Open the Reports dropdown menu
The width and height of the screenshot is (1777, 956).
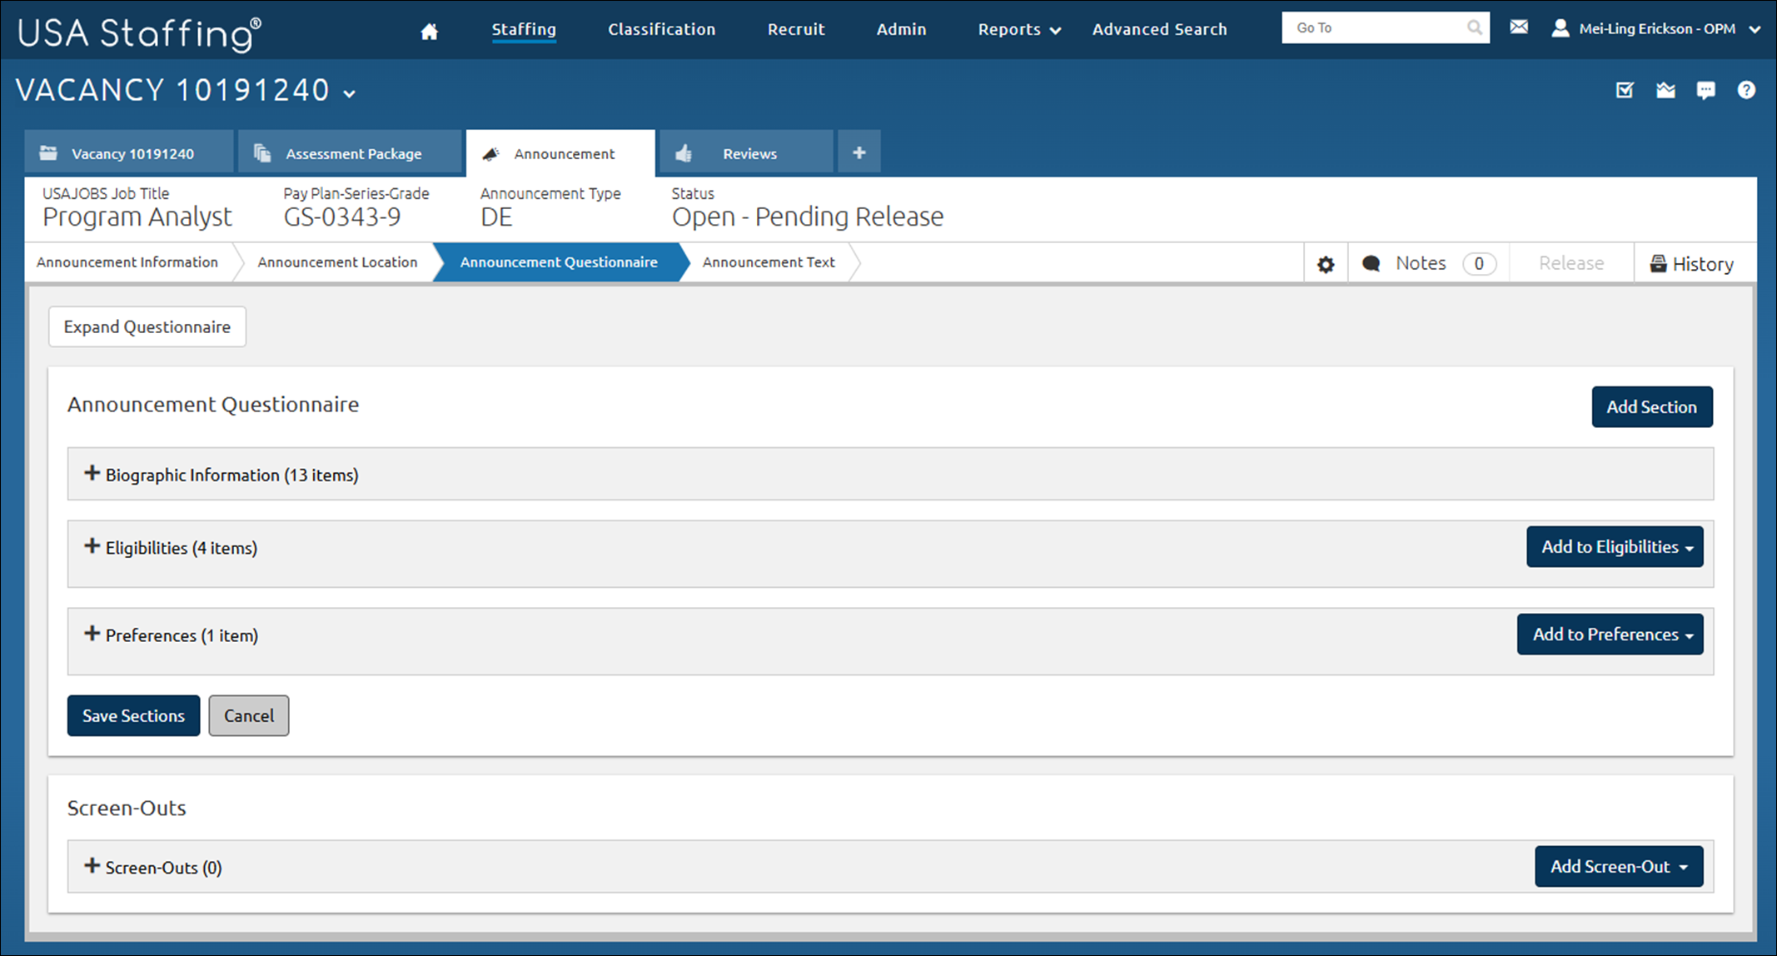point(1019,29)
